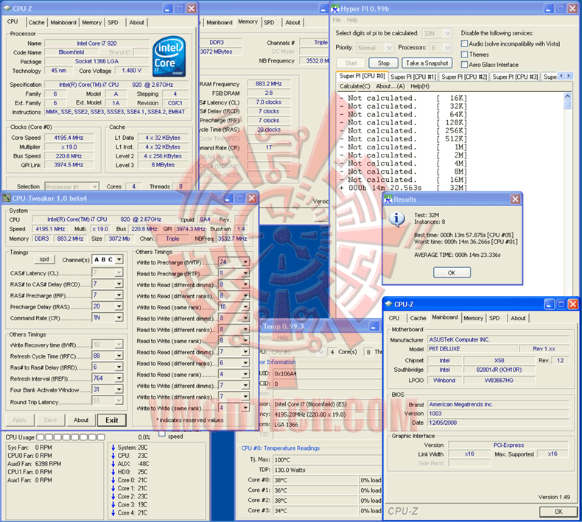Click the CPU temperature arrow icon
This screenshot has height=522, width=582.
coord(113,456)
